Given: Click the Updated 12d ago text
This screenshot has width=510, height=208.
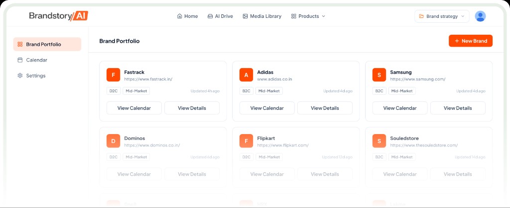Looking at the screenshot, I should pos(337,157).
